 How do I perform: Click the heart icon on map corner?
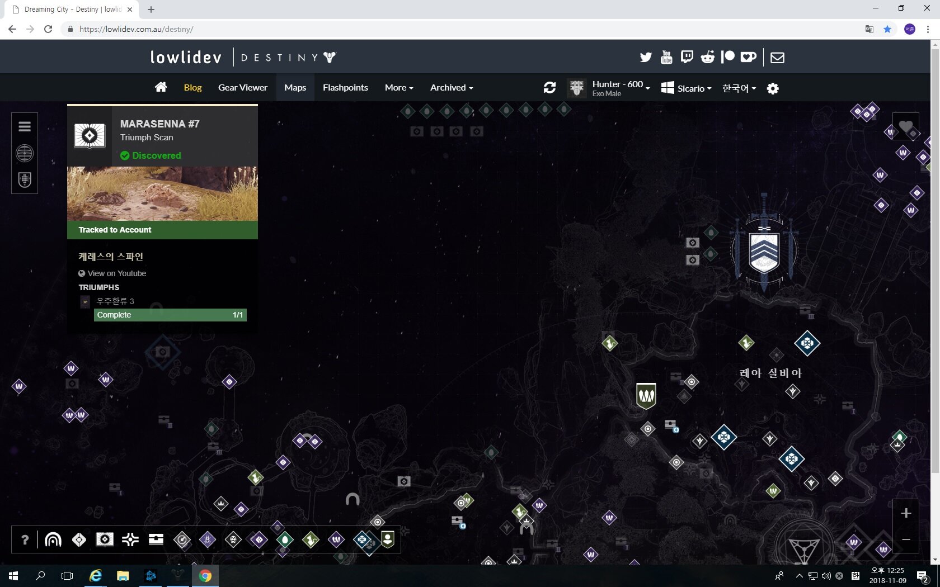coord(905,127)
